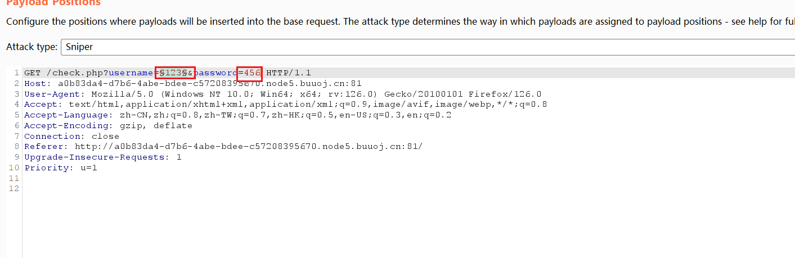Click the Accept-Language header line

coord(237,115)
